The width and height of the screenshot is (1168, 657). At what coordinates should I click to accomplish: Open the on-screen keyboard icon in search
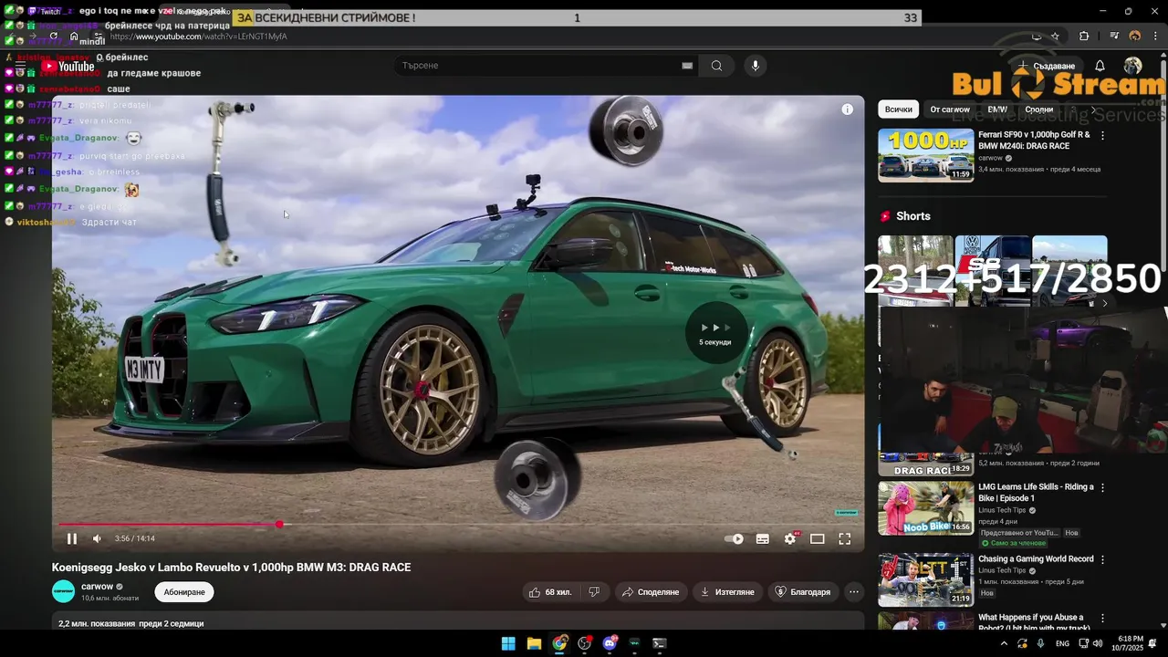(x=687, y=66)
